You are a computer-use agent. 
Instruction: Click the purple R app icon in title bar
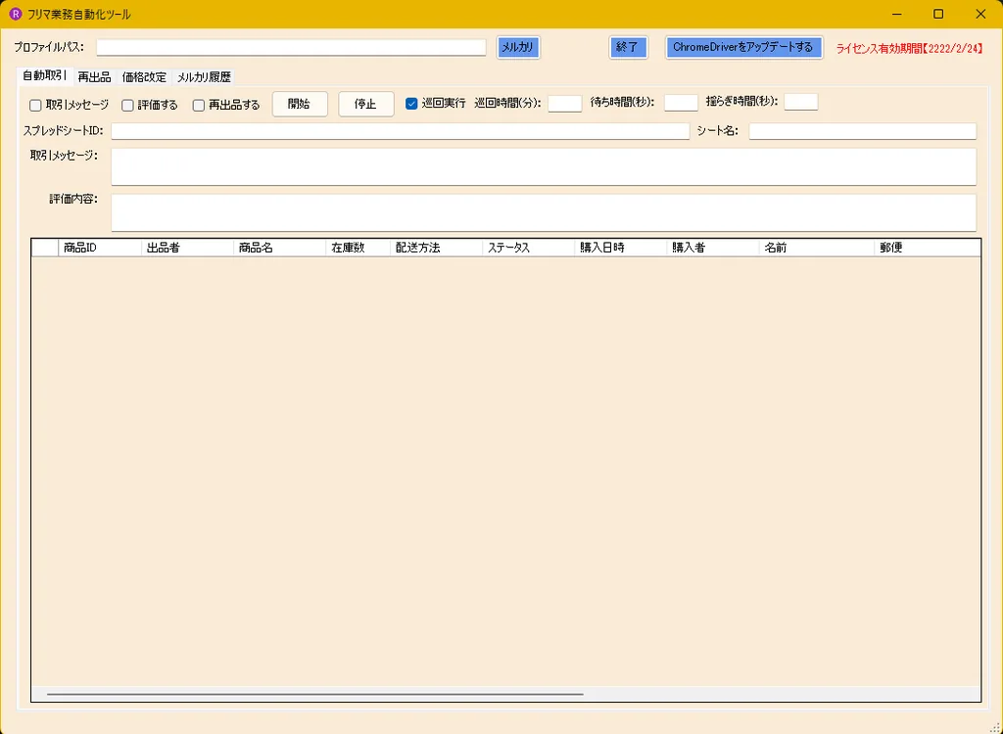(16, 14)
